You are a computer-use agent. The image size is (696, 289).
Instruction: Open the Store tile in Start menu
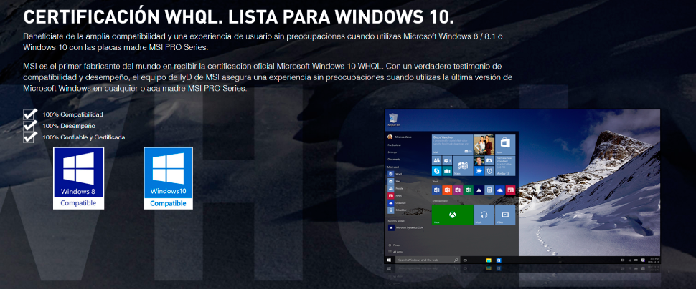pyautogui.click(x=505, y=144)
